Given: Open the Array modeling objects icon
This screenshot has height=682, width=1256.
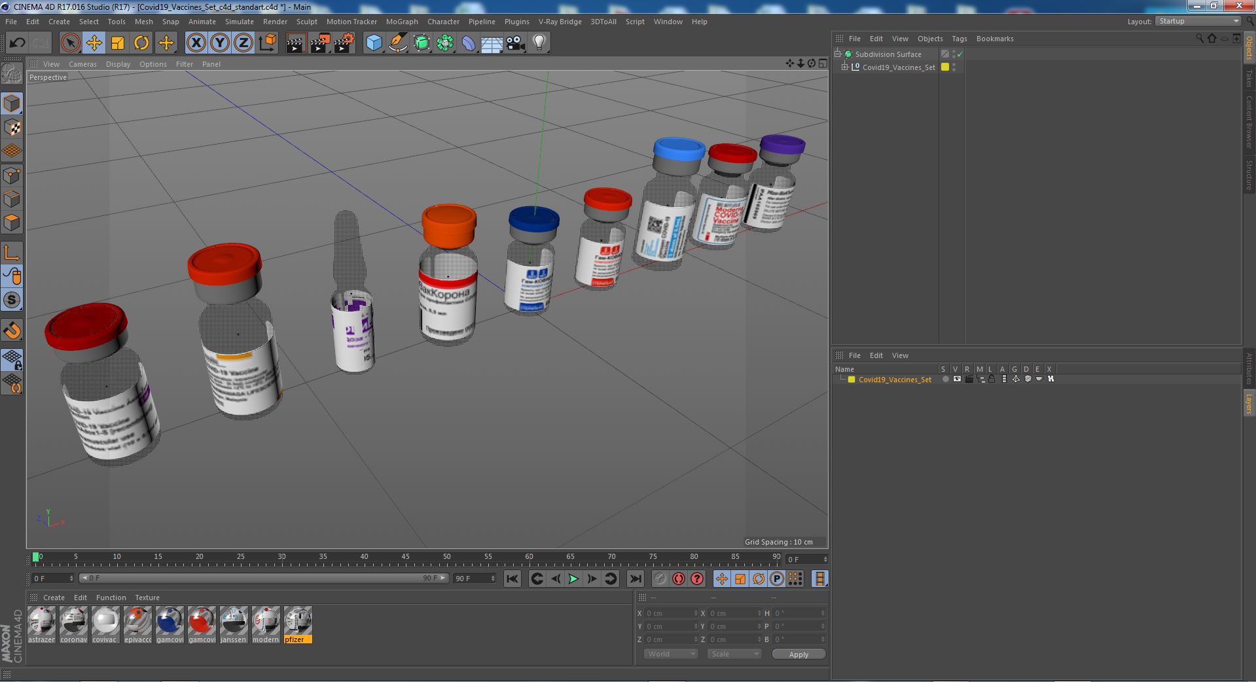Looking at the screenshot, I should pos(445,43).
